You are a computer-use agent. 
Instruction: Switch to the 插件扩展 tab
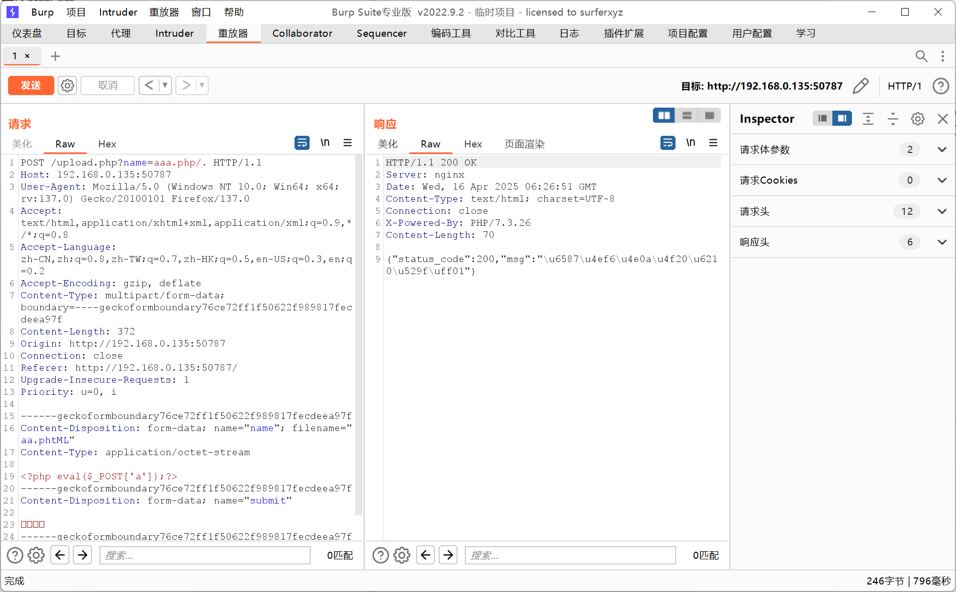(x=624, y=33)
